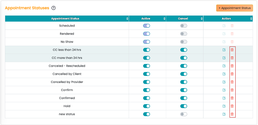This screenshot has width=258, height=125.
Task: Delete the 'Confirm' status row
Action: click(x=232, y=90)
